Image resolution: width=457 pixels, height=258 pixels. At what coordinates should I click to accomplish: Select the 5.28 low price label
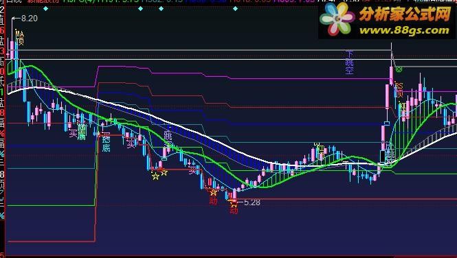(252, 202)
